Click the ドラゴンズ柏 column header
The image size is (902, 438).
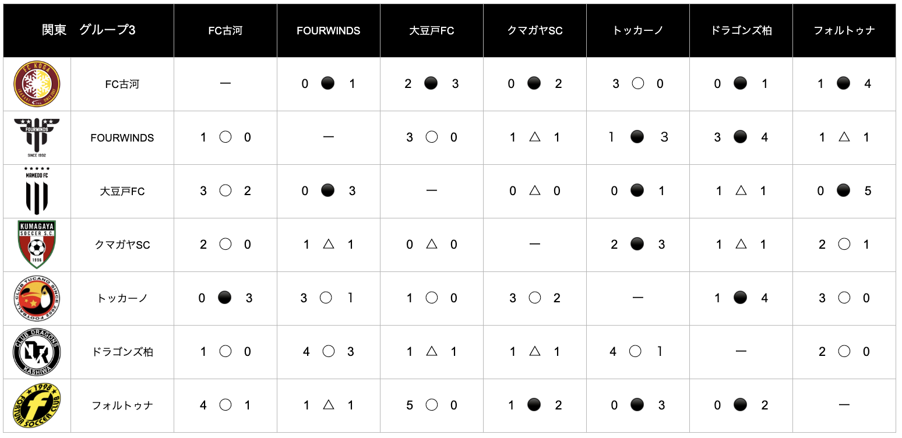tap(741, 30)
